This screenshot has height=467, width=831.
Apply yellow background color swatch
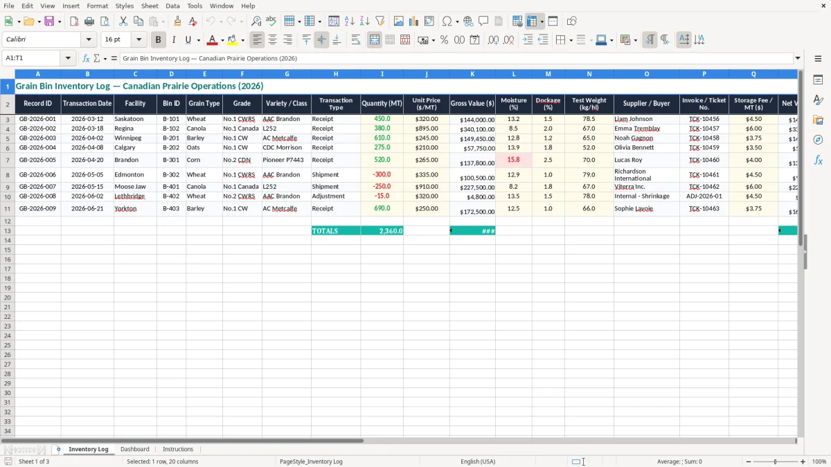tap(233, 40)
